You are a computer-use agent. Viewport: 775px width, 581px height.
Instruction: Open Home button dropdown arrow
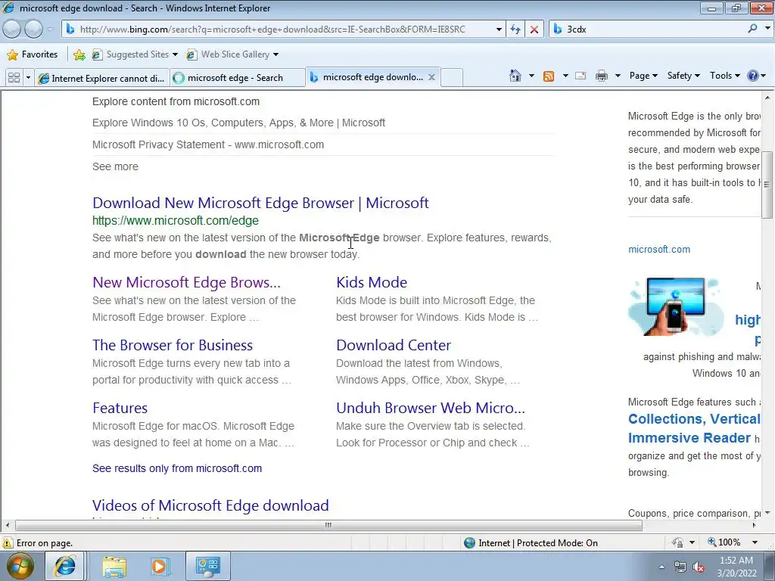(531, 76)
